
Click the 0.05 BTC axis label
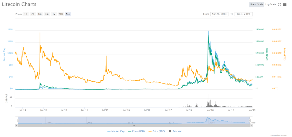click(x=277, y=30)
